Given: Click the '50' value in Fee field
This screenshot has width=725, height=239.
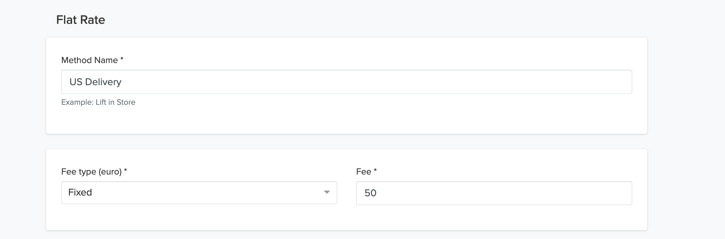Looking at the screenshot, I should pyautogui.click(x=371, y=193).
